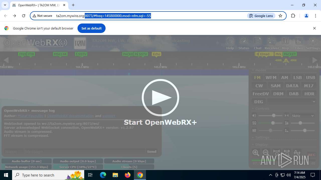This screenshot has width=321, height=180.
Task: Click Set as default Chrome button
Action: pyautogui.click(x=92, y=28)
